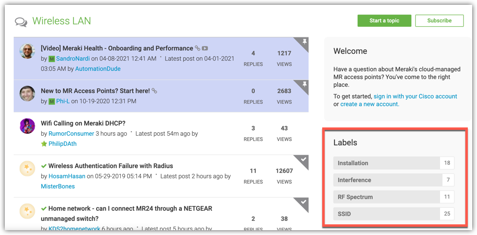This screenshot has width=477, height=235.
Task: Click the 11 count next to RF Spectrum
Action: 447,197
